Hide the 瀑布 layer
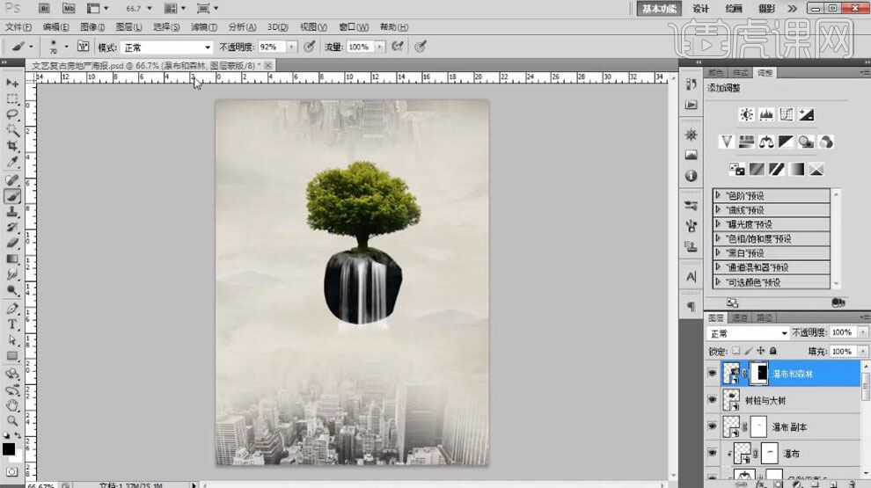This screenshot has width=871, height=488. [x=712, y=453]
